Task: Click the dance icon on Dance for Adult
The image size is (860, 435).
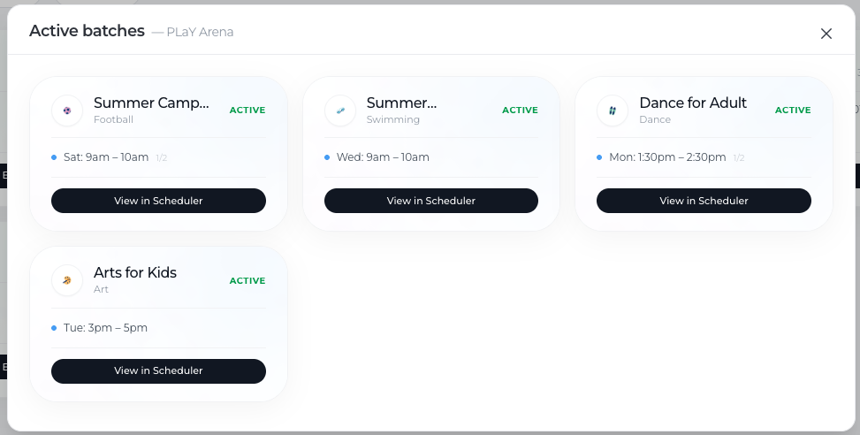Action: [x=613, y=111]
